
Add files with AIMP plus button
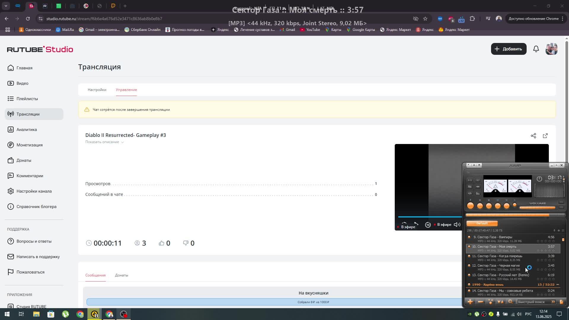470,302
